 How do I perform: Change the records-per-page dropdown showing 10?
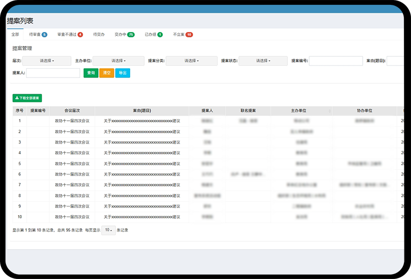[108, 230]
